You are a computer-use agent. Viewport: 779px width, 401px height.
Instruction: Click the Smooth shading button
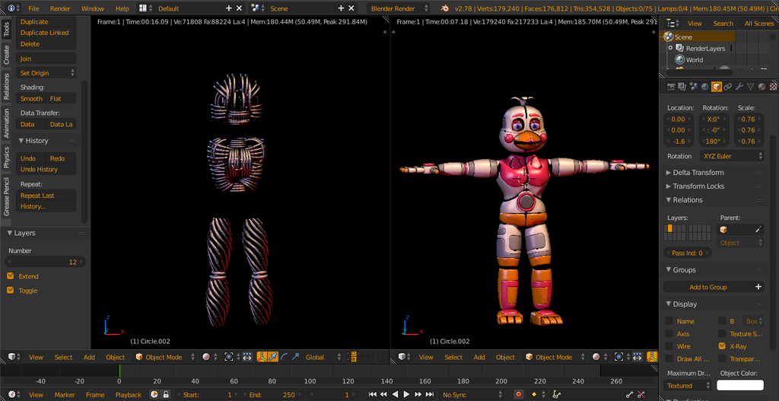(x=30, y=98)
